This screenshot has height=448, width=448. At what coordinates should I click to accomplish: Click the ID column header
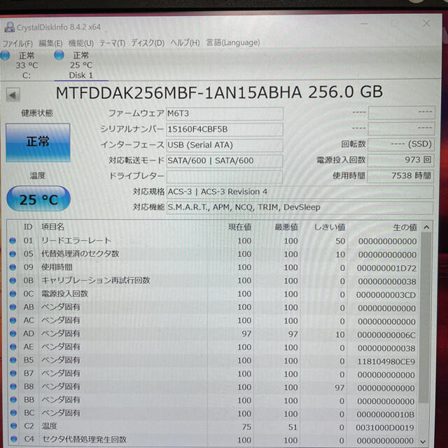click(x=28, y=227)
